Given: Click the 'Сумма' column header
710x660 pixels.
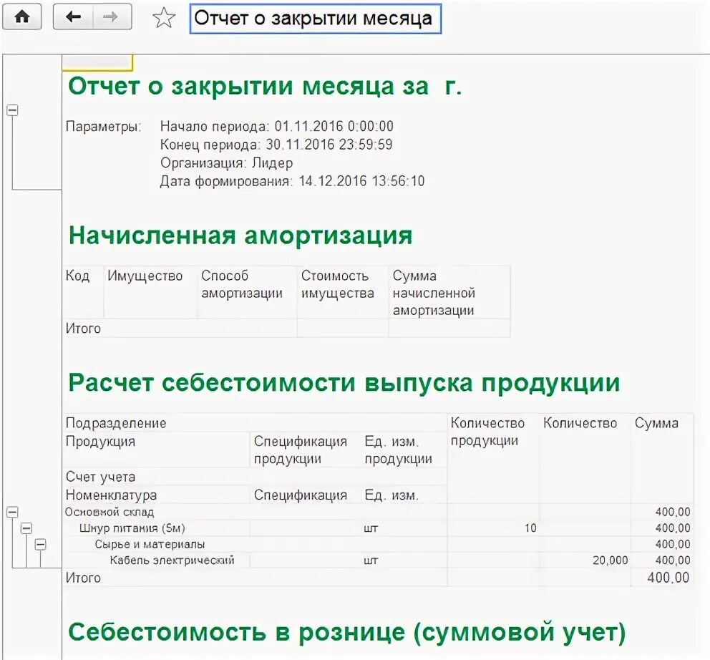Looking at the screenshot, I should coord(662,458).
